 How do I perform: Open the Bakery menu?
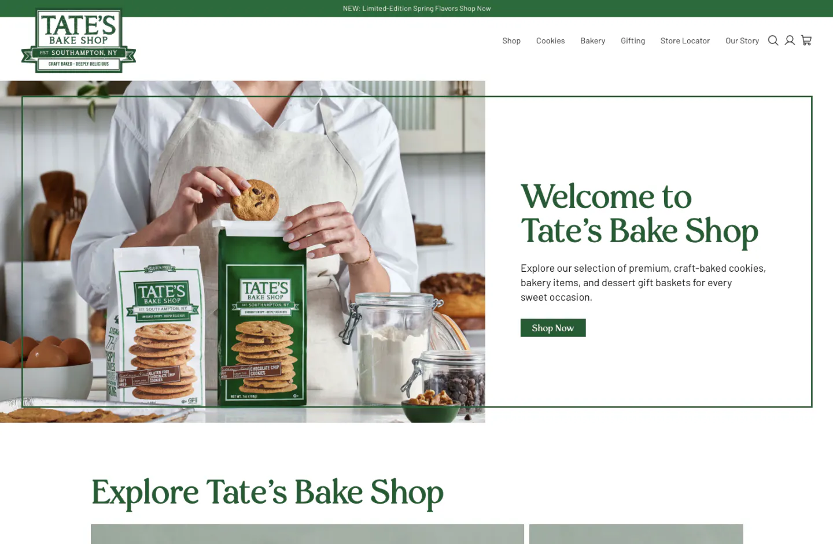[x=593, y=41]
